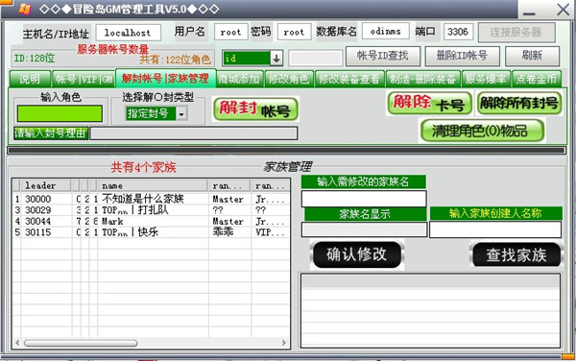Click the guild list scroll right arrow
Image resolution: width=576 pixels, height=361 pixels.
[x=284, y=343]
